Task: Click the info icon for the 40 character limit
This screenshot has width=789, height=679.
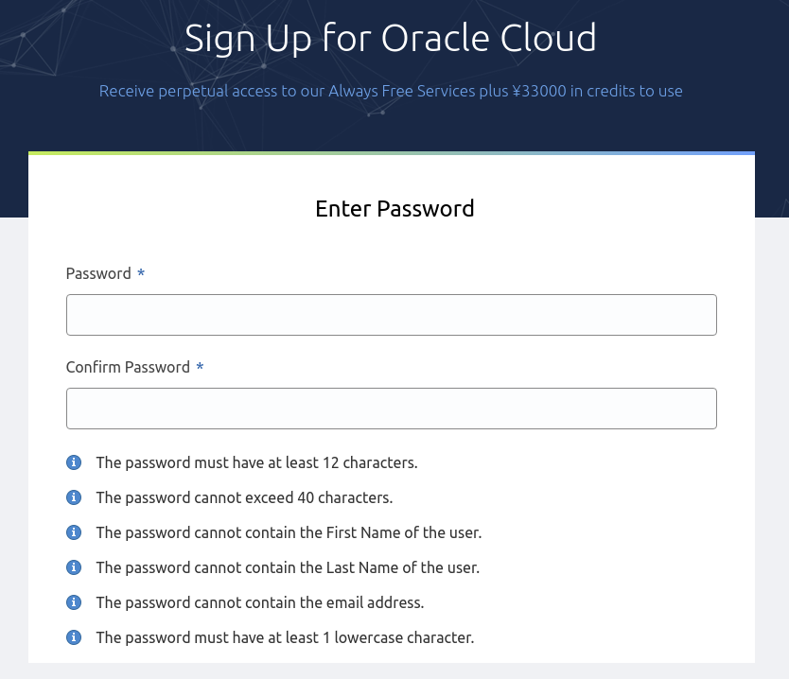Action: (74, 497)
